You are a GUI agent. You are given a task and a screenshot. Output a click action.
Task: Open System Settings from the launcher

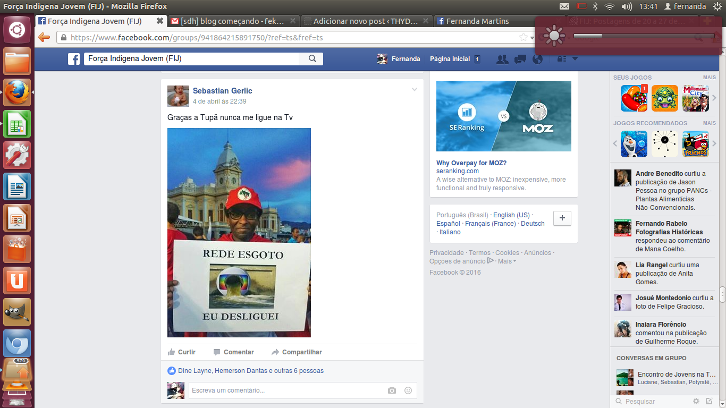click(x=17, y=155)
